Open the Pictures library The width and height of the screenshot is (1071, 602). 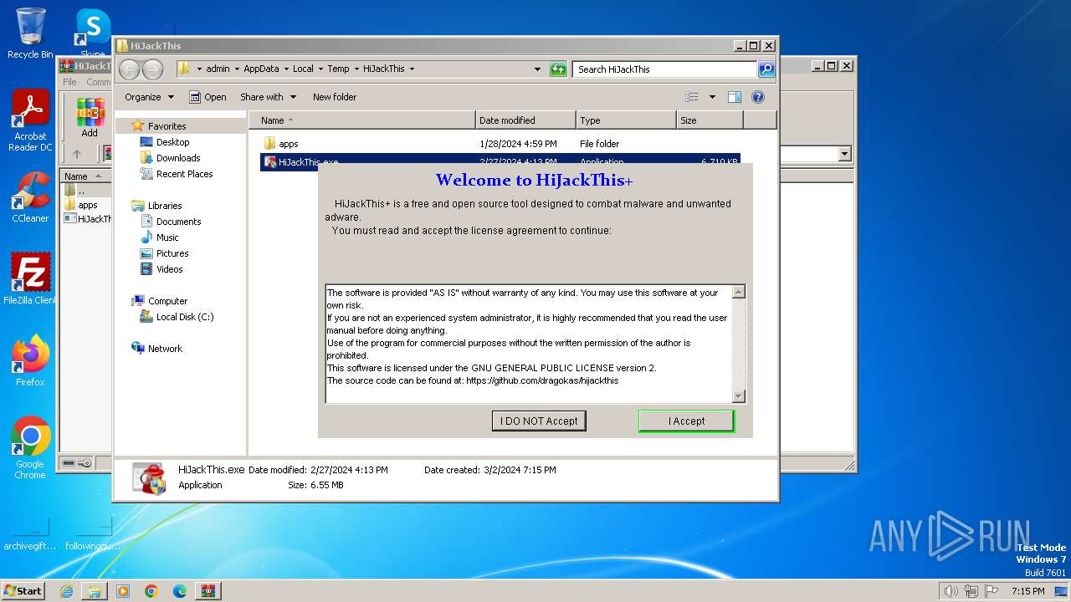tap(172, 253)
